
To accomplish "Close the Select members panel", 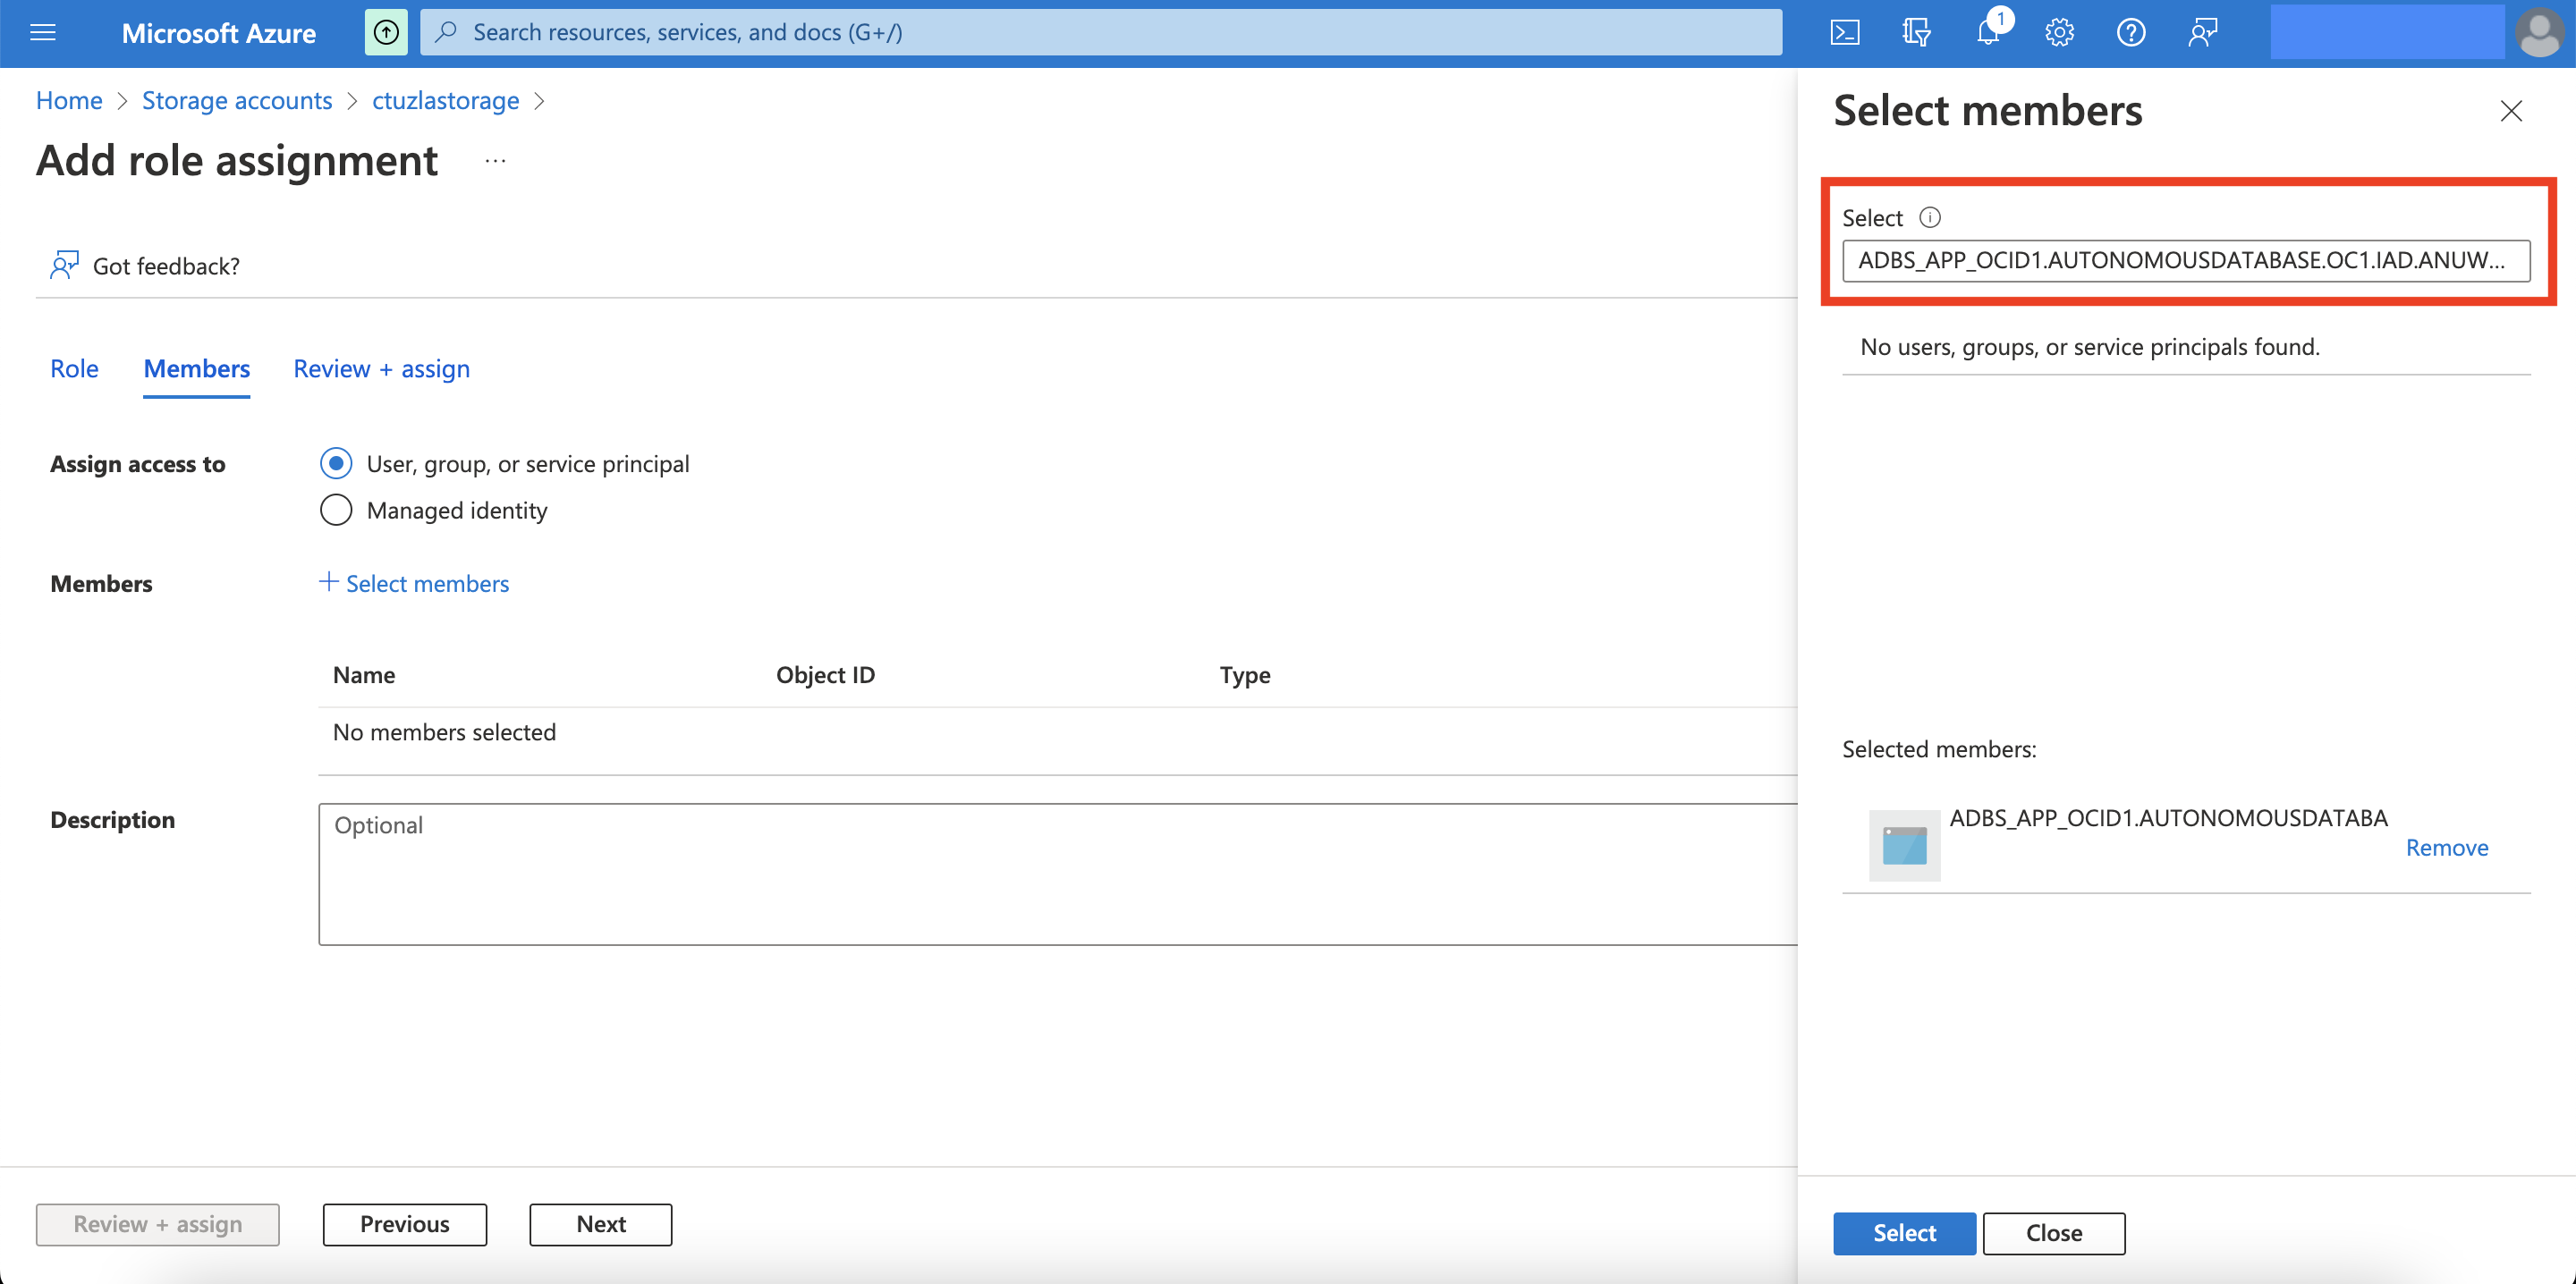I will point(2511,111).
